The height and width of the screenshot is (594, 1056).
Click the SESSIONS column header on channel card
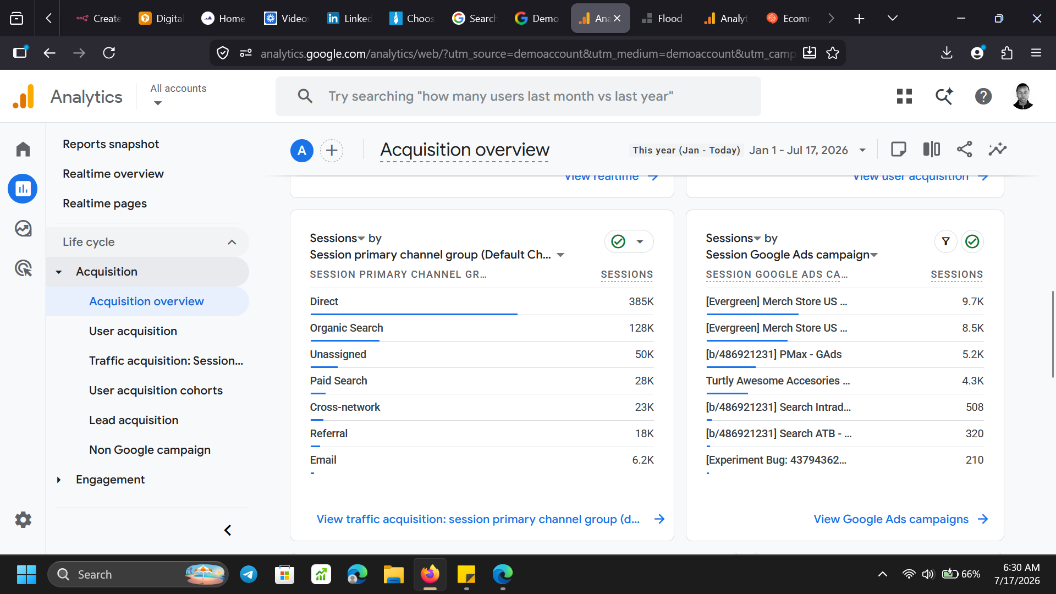point(626,274)
